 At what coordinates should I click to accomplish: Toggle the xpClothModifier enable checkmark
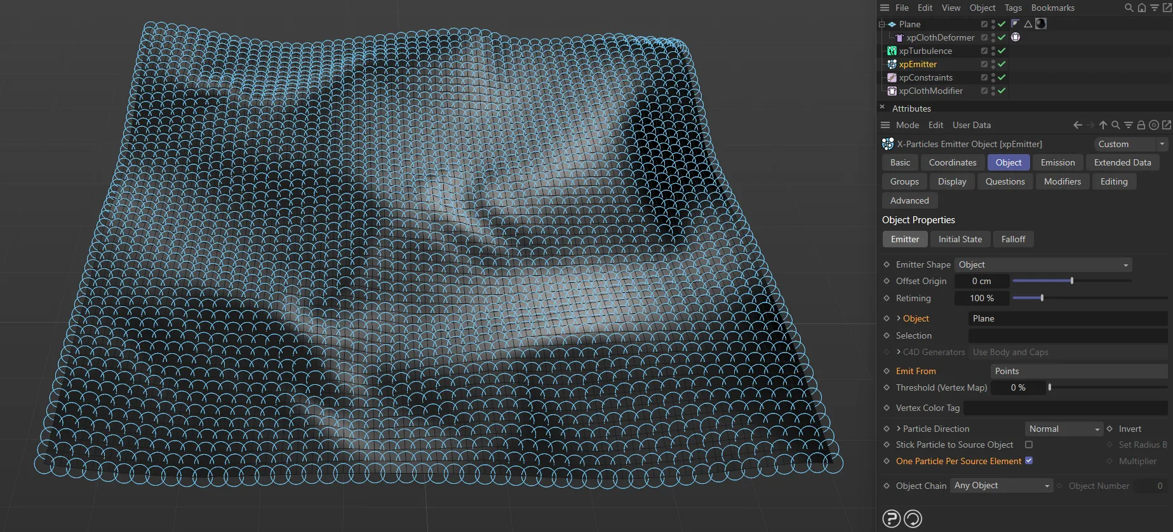[1002, 91]
